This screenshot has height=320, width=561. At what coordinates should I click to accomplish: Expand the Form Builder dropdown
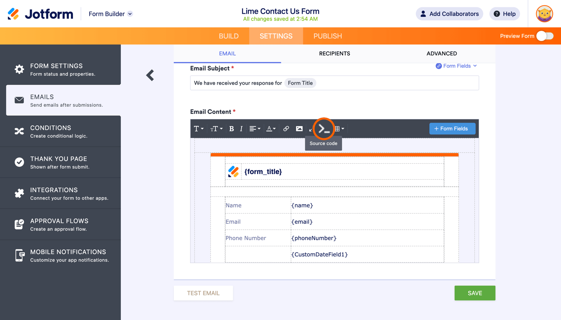pos(111,14)
